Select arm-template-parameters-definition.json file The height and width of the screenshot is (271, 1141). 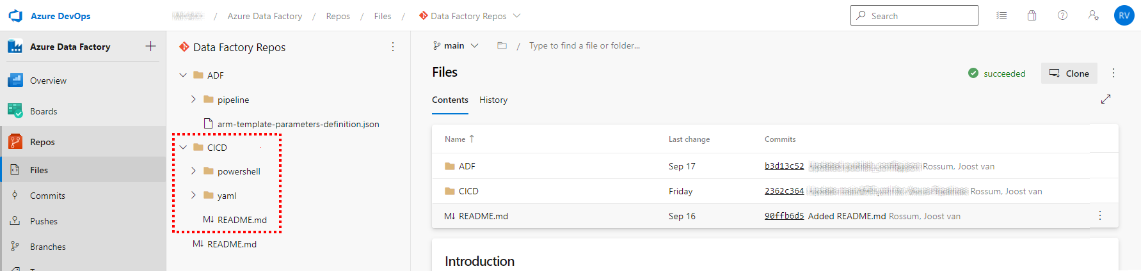298,124
